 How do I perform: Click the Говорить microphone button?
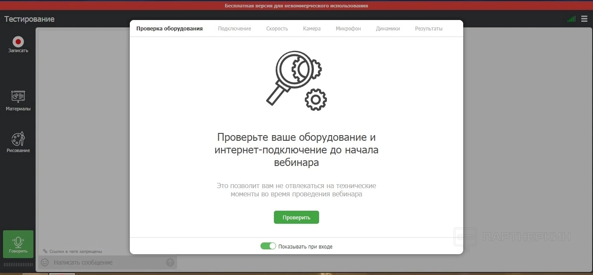coord(18,244)
